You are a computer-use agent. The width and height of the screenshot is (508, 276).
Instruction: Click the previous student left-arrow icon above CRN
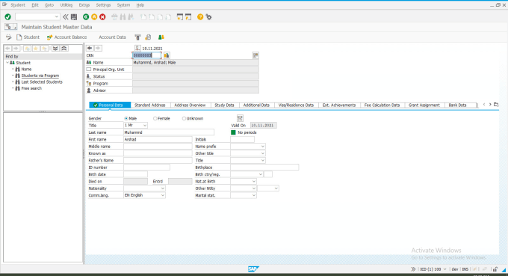[x=90, y=48]
